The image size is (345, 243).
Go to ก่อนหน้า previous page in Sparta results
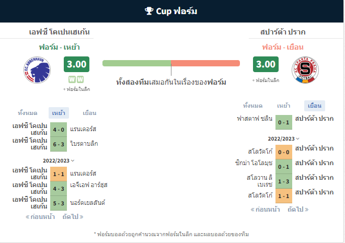[x=266, y=210]
